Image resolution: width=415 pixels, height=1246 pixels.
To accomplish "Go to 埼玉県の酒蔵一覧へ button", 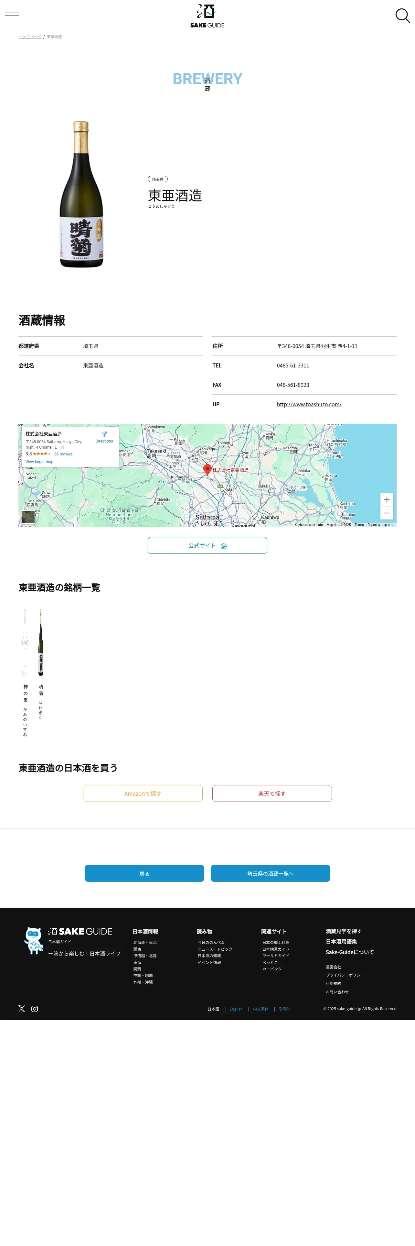I will (x=271, y=874).
